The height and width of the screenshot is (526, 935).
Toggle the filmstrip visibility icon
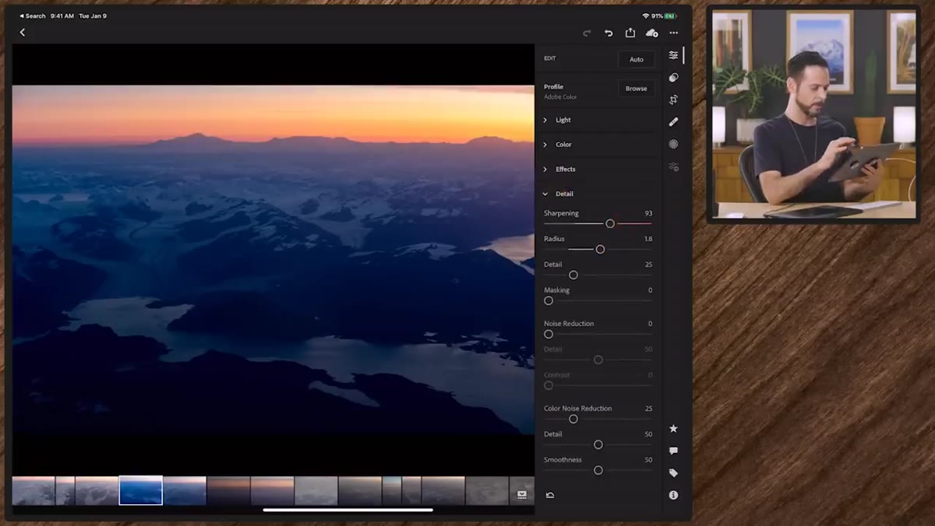coord(522,494)
